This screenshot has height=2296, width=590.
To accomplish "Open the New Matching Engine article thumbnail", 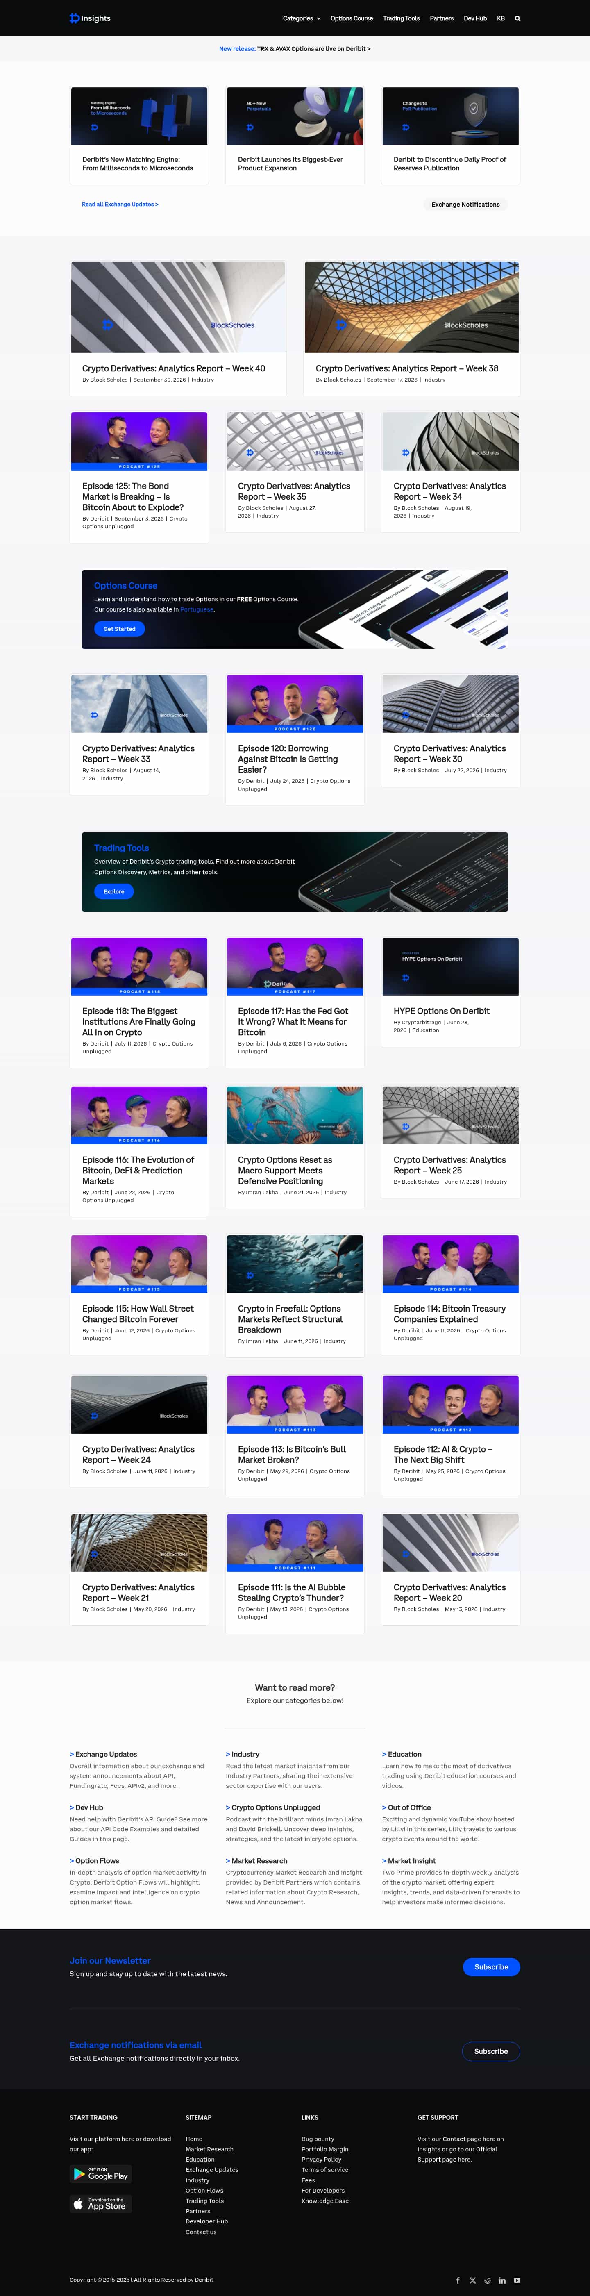I will coord(139,116).
